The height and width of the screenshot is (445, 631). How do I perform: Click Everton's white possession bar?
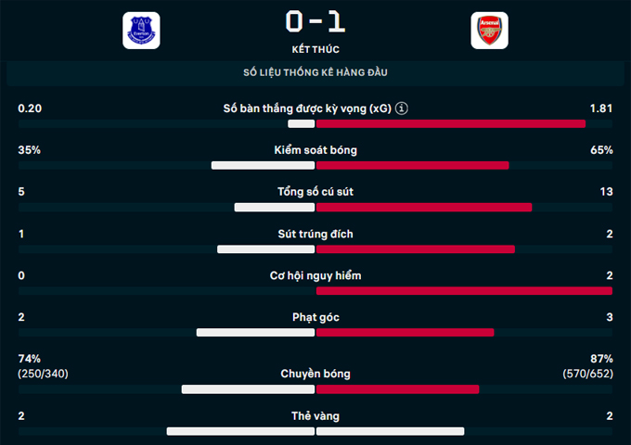(264, 165)
